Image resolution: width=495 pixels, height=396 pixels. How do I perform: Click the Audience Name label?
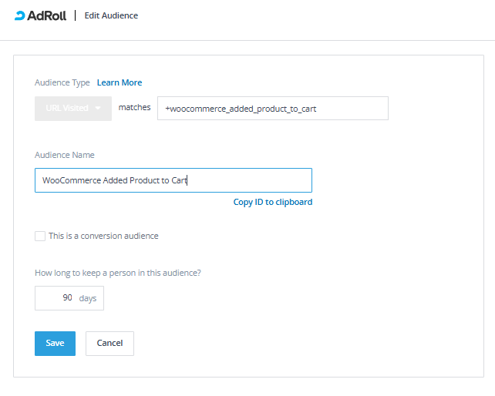(x=65, y=155)
